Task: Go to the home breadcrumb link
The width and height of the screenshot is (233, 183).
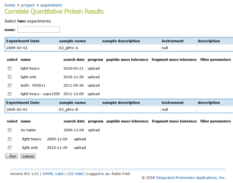Action: pyautogui.click(x=10, y=5)
